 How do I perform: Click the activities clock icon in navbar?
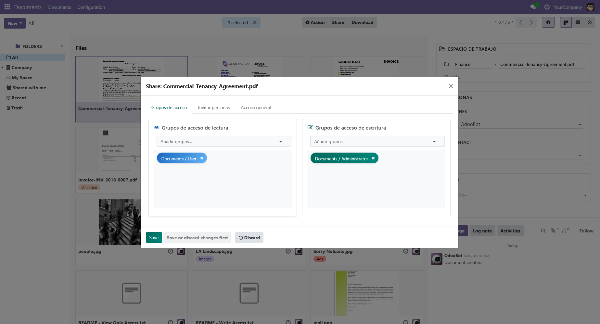[x=547, y=7]
